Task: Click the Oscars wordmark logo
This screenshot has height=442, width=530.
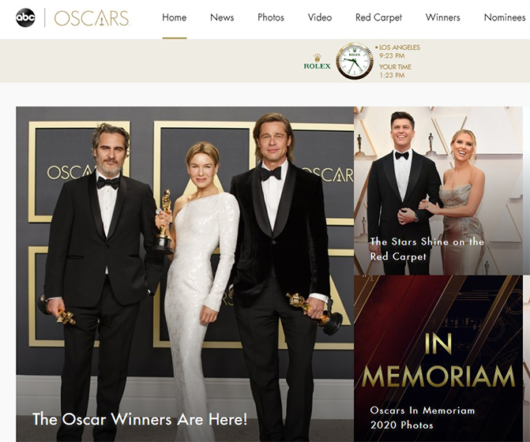Action: tap(92, 17)
